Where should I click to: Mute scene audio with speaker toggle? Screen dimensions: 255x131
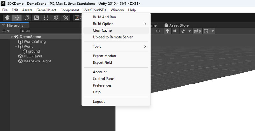(175, 31)
